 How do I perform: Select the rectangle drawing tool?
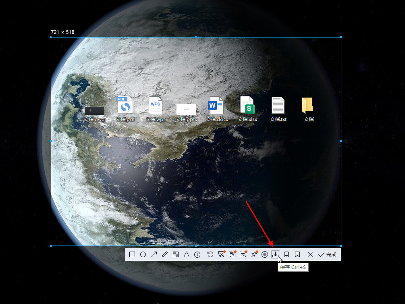tap(132, 254)
